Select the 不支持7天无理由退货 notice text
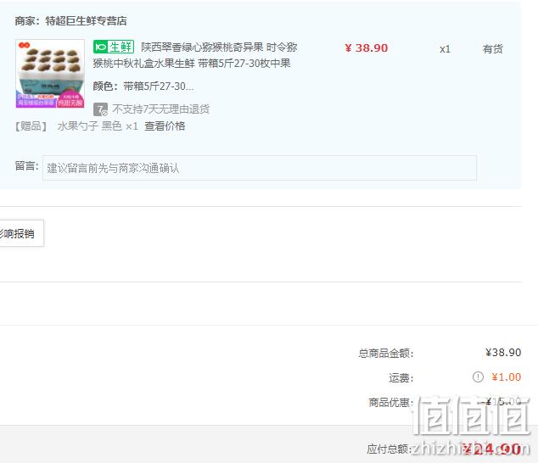 click(x=161, y=109)
